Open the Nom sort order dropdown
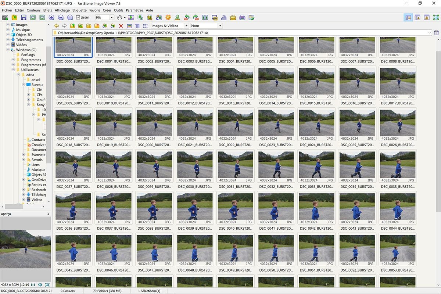Viewport: 441px width, 294px height. [220, 26]
